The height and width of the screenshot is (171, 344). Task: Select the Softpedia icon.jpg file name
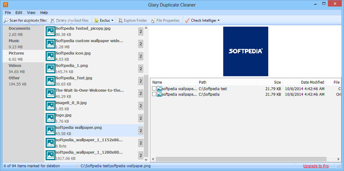pyautogui.click(x=73, y=53)
